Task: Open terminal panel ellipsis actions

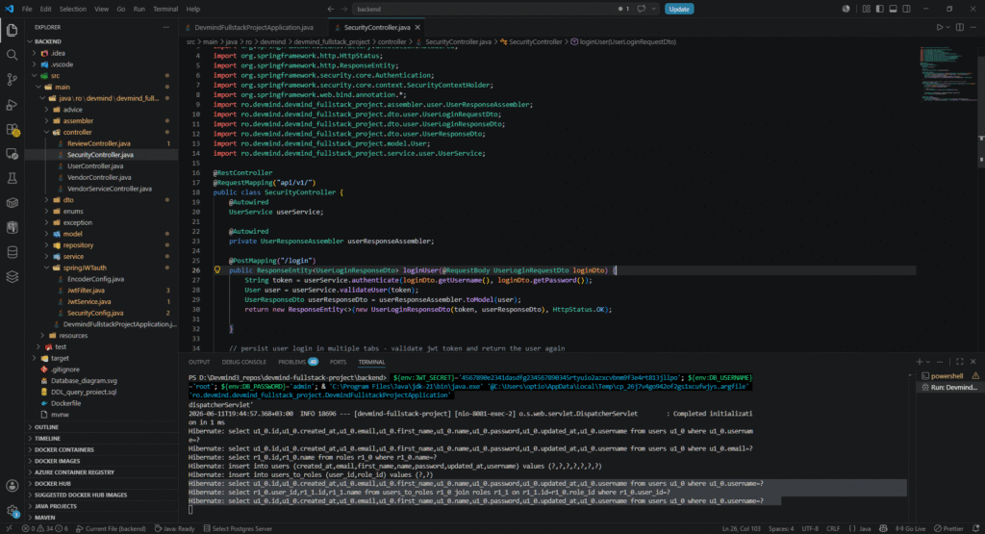Action: 940,362
